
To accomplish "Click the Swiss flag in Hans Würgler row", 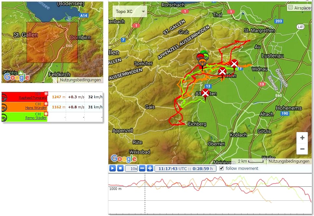I will [x=46, y=104].
